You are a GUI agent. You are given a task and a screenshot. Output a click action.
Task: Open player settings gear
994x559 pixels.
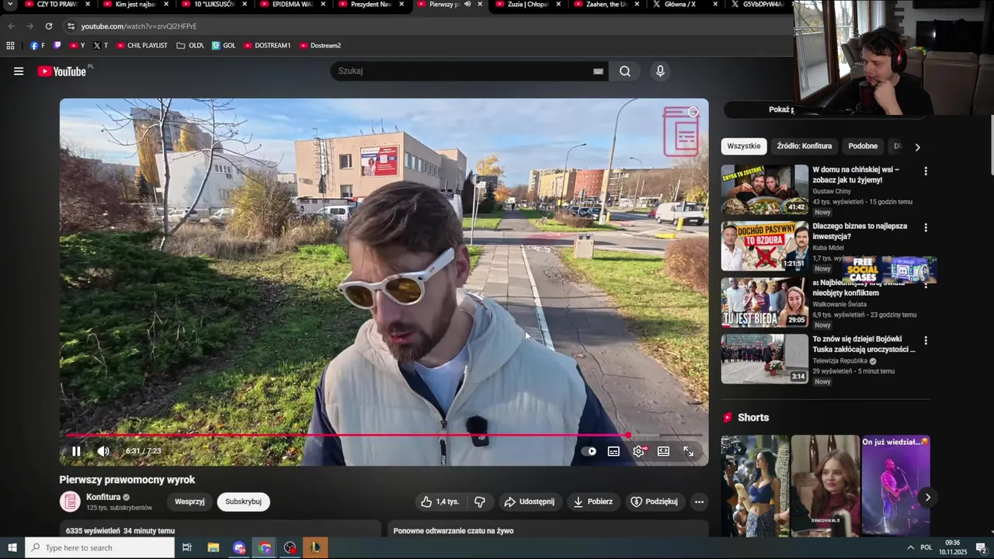[x=638, y=451]
